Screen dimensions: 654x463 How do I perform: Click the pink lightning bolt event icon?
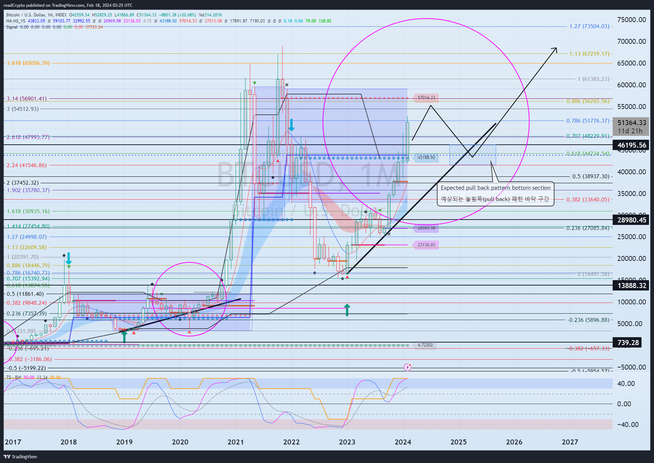pos(408,367)
